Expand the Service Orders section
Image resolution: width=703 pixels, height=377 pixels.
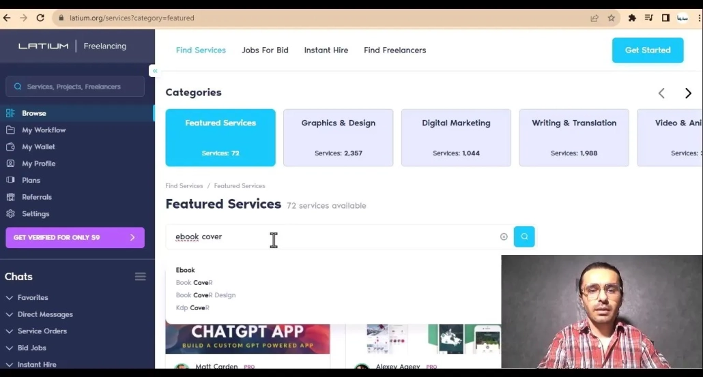click(x=42, y=331)
